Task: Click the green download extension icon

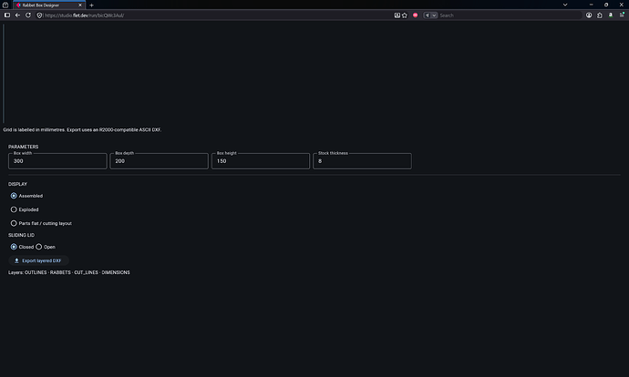Action: pos(611,15)
